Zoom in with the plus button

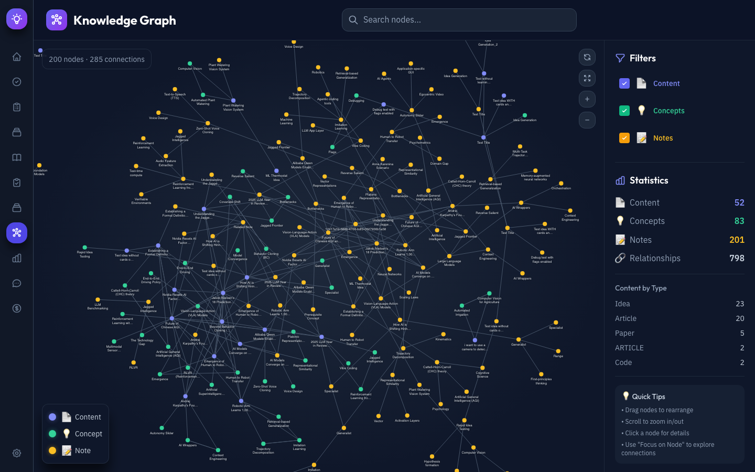(x=587, y=99)
